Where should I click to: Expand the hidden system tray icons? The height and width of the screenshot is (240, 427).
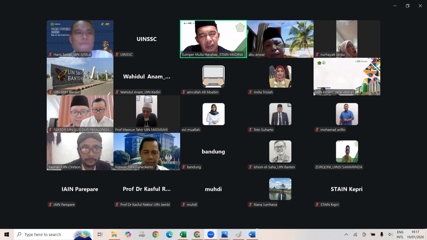pos(346,234)
